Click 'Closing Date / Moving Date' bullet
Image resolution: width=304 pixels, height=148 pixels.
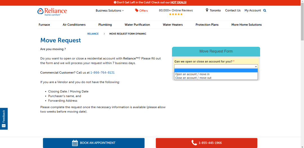click(x=68, y=92)
